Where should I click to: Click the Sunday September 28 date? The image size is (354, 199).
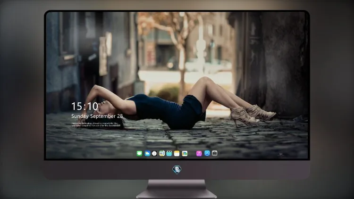point(97,116)
